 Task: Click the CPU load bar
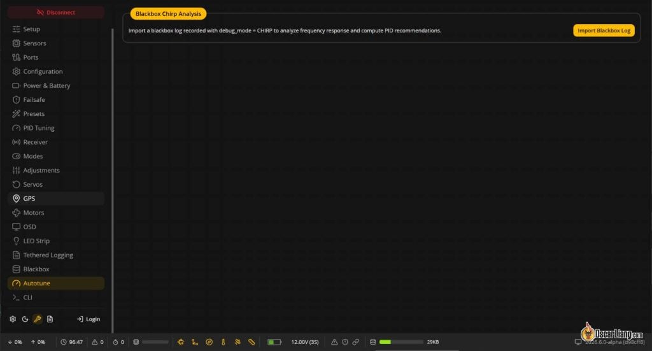click(x=155, y=342)
